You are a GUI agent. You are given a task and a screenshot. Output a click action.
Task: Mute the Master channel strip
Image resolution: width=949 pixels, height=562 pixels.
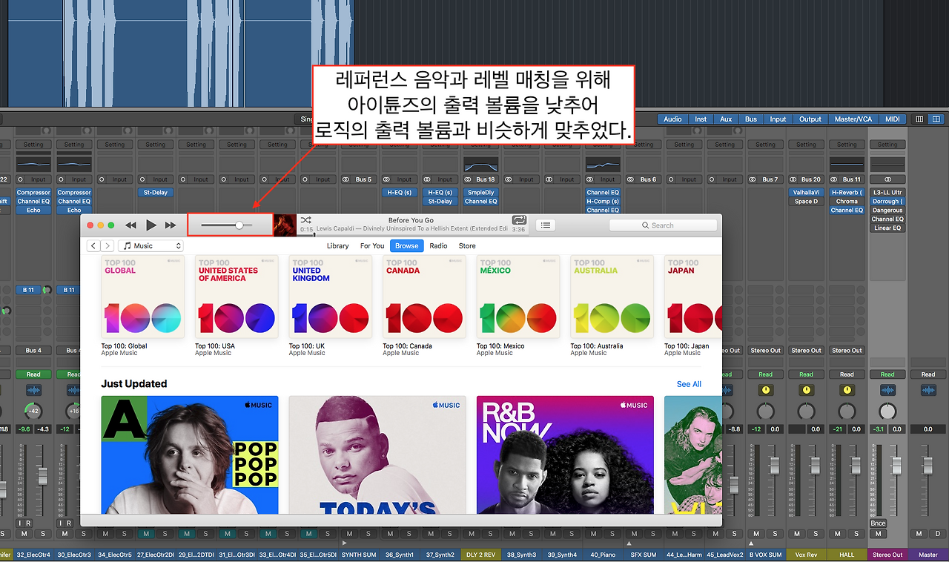[x=919, y=534]
